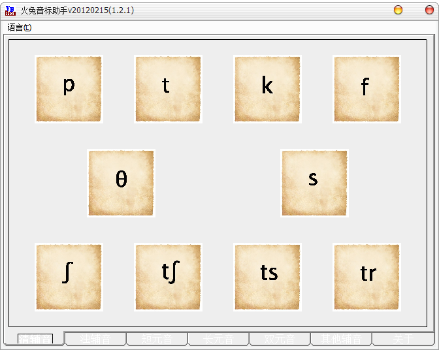439x350 pixels.
Task: Click the 'p' phonetic symbol card
Action: pos(69,89)
